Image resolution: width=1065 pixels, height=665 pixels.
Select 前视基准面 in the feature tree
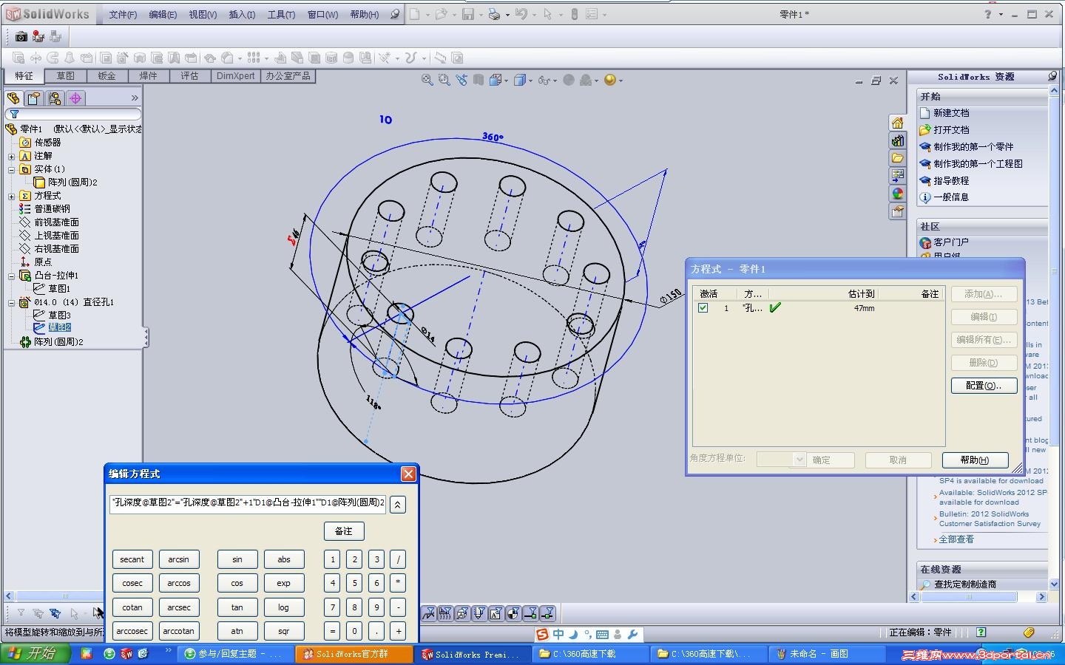pyautogui.click(x=57, y=222)
